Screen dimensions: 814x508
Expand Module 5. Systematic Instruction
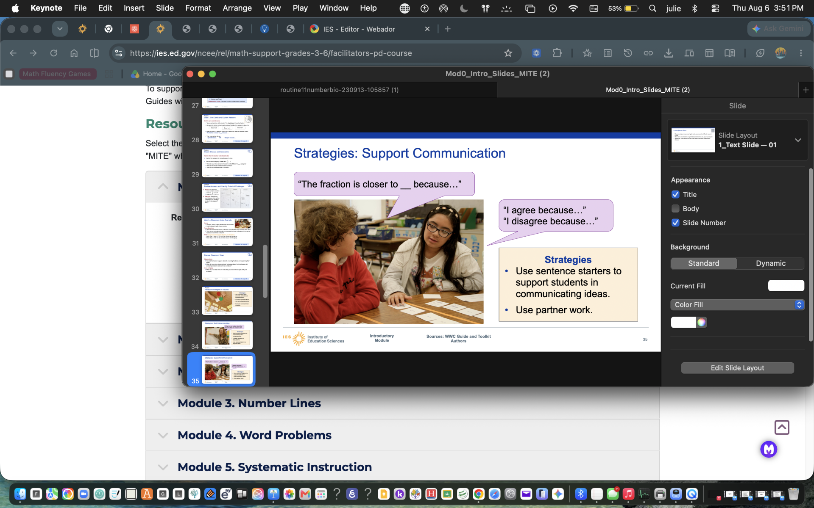tap(402, 467)
